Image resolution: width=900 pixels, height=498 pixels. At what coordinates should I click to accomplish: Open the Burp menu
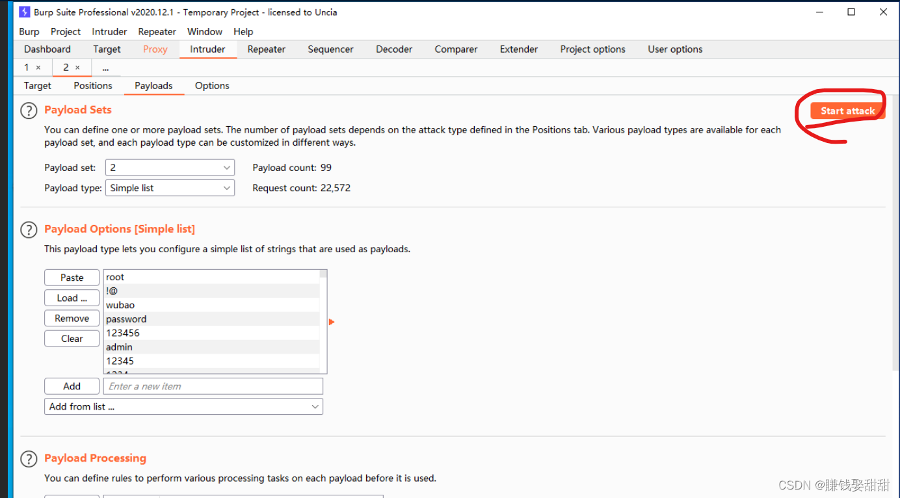(x=29, y=31)
